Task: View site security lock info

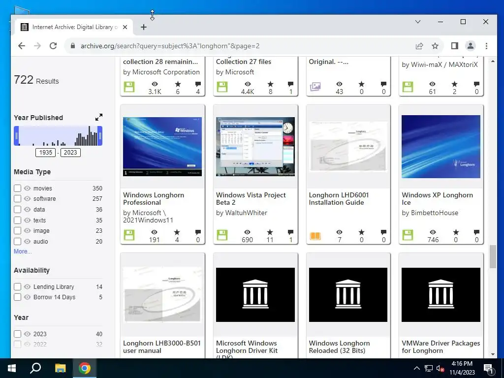Action: coord(73,46)
